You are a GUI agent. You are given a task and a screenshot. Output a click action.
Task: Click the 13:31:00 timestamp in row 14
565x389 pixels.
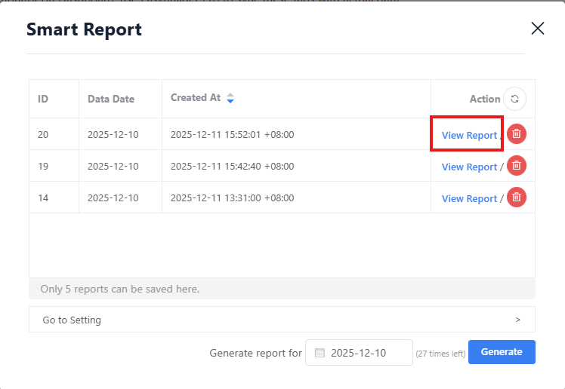point(232,198)
